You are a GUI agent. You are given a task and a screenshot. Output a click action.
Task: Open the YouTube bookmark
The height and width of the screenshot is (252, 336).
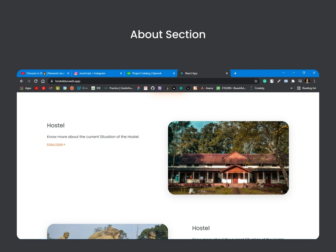coord(36,88)
